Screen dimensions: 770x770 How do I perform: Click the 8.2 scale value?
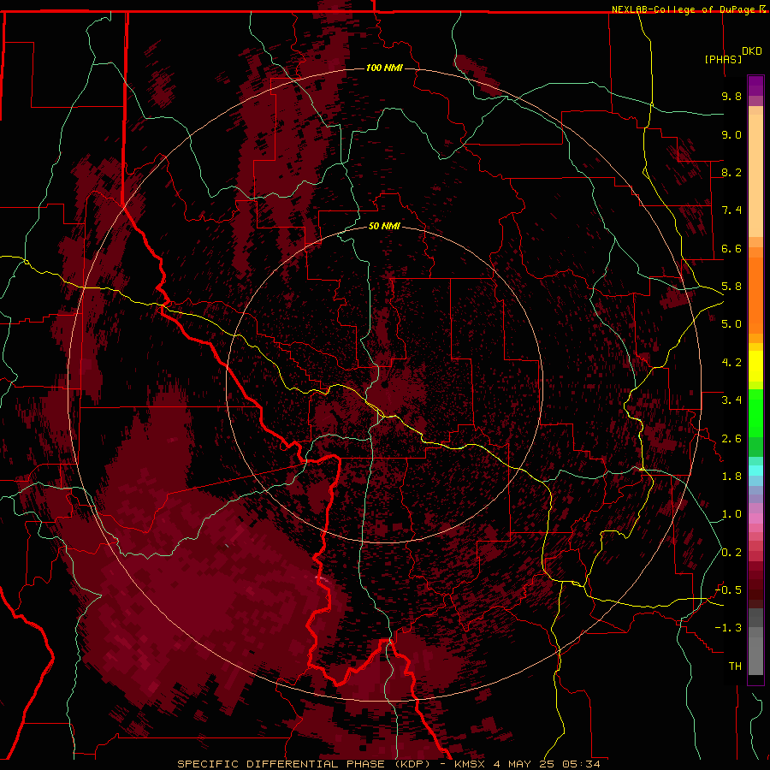[x=731, y=172]
